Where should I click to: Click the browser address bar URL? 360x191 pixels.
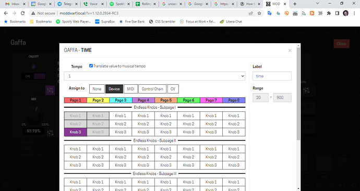pyautogui.click(x=89, y=14)
